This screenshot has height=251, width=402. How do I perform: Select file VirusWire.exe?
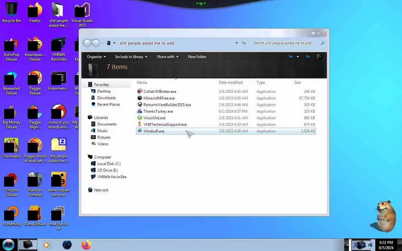[x=226, y=118]
